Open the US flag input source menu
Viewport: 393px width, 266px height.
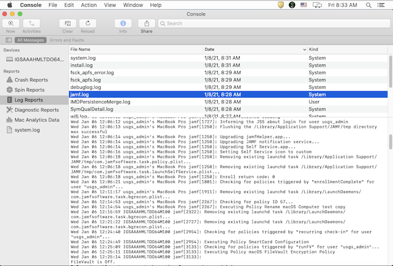[x=303, y=5]
